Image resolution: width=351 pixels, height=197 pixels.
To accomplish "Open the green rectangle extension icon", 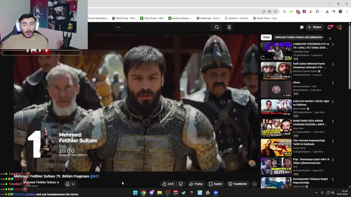I will [291, 11].
